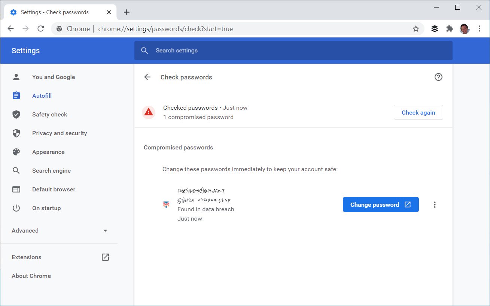The width and height of the screenshot is (490, 306).
Task: Open a new tab with plus button
Action: click(x=127, y=12)
